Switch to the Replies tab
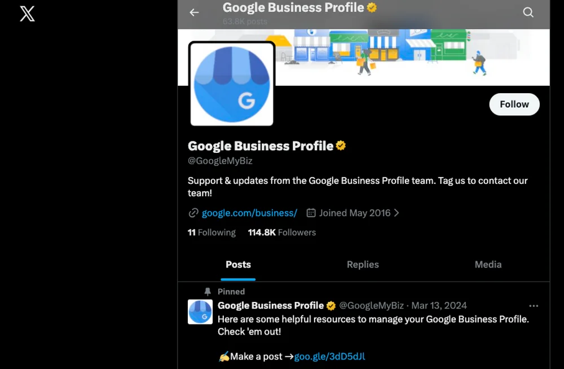The height and width of the screenshot is (369, 564). (363, 264)
